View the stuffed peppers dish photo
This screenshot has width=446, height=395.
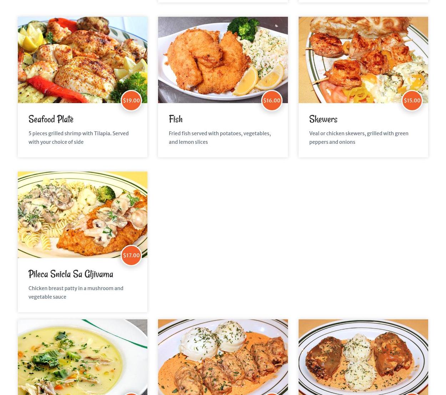pos(363,357)
